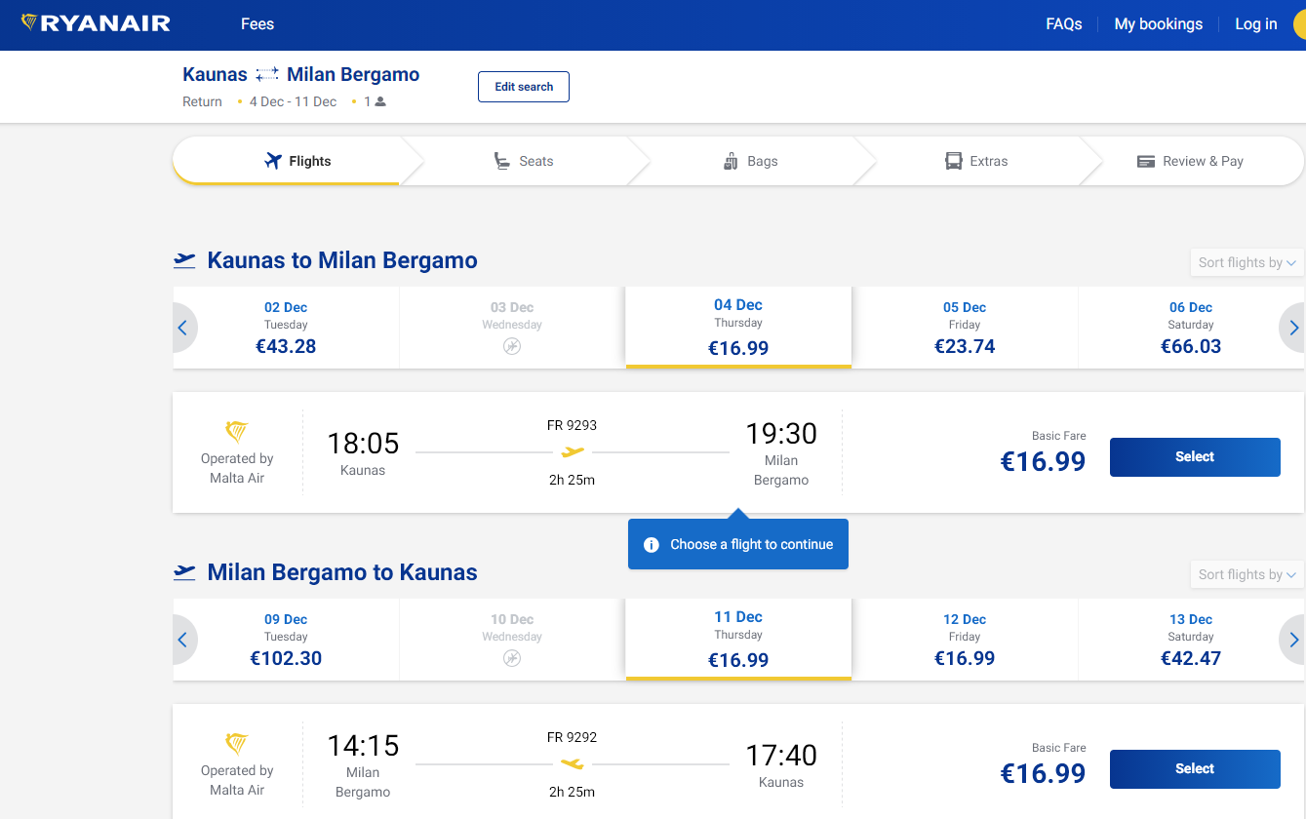
Task: Click the info icon in the flight tooltip
Action: (x=651, y=544)
